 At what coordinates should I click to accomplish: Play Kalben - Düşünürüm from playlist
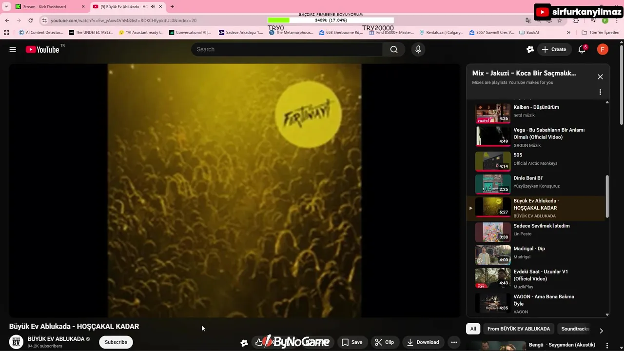click(536, 112)
